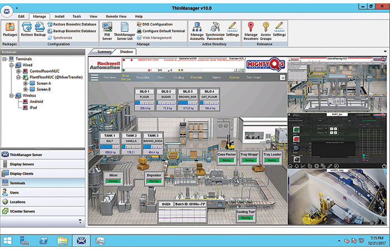Open PXE Server settings
390x250 pixels.
(108, 29)
